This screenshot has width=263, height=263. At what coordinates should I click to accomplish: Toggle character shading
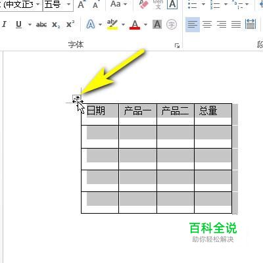pos(157,24)
